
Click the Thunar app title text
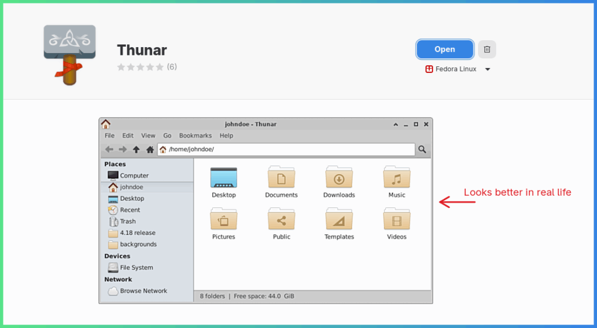[142, 50]
